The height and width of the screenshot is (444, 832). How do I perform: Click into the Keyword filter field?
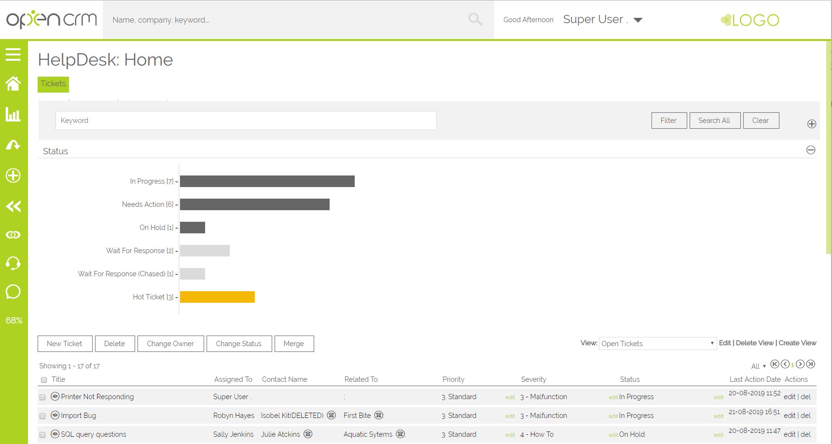click(x=246, y=121)
